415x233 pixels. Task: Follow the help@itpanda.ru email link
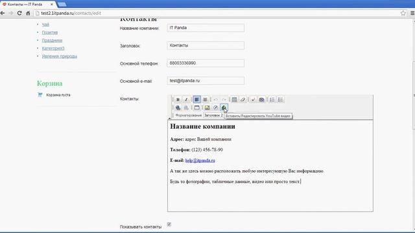point(200,161)
